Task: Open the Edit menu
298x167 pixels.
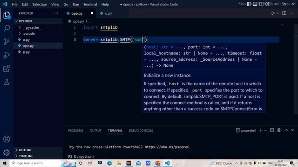Action: [x=25, y=4]
